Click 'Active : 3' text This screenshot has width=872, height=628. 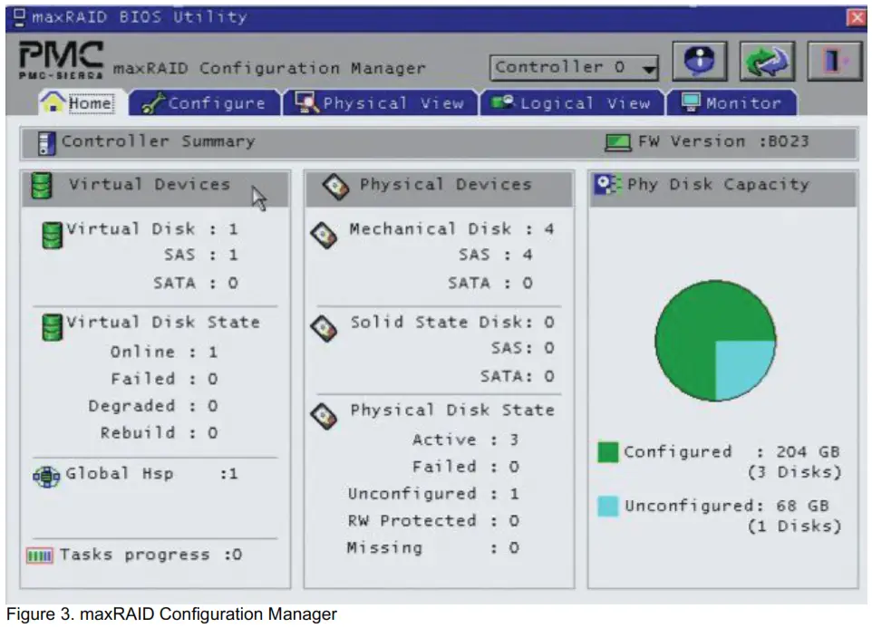pyautogui.click(x=466, y=440)
